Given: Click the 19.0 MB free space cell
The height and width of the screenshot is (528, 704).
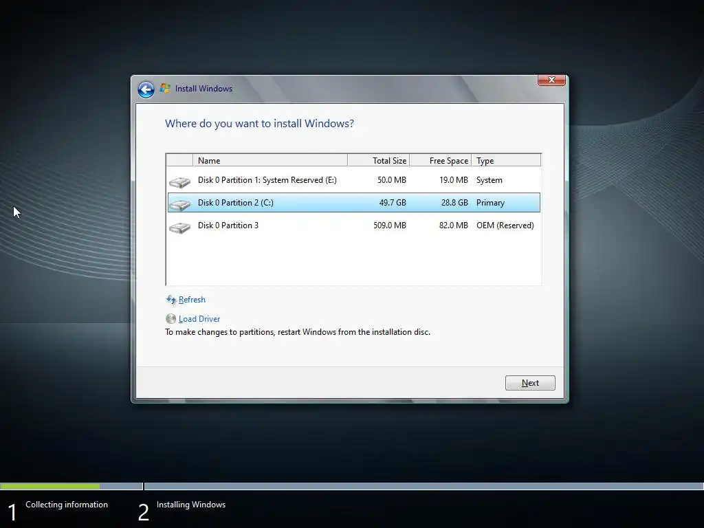Looking at the screenshot, I should (454, 180).
